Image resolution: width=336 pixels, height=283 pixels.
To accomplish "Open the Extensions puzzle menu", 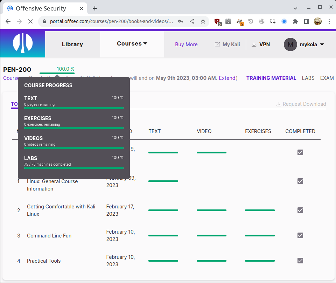I will click(x=295, y=21).
